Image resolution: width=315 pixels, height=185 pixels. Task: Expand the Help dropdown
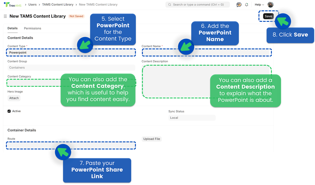point(259,5)
